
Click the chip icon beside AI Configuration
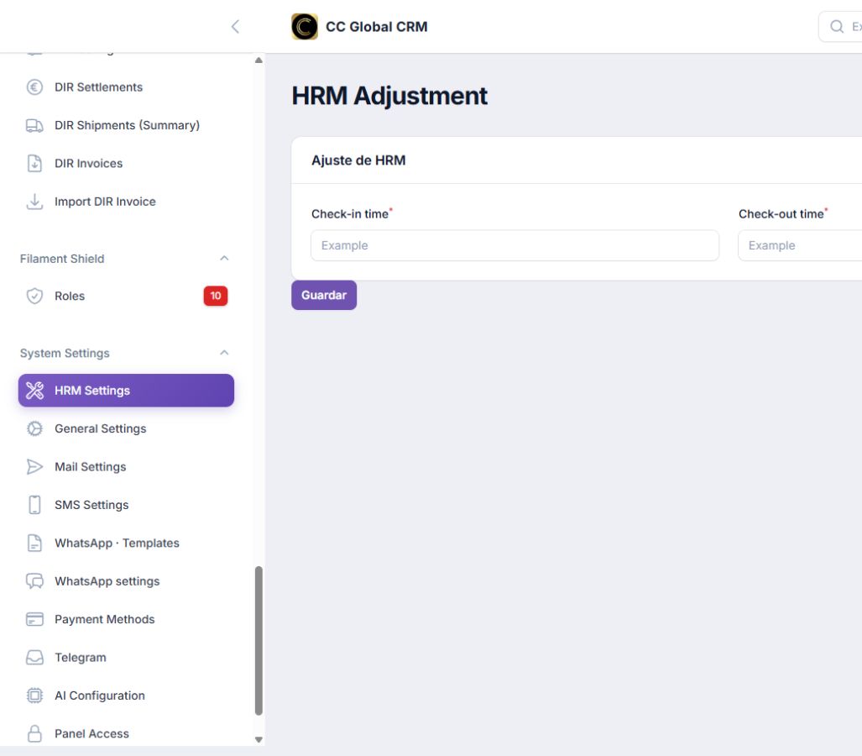(34, 696)
